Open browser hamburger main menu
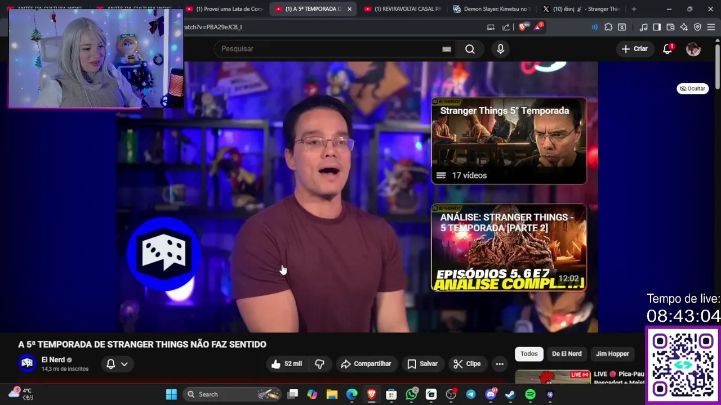Screen dimensions: 721x405 tap(711, 27)
